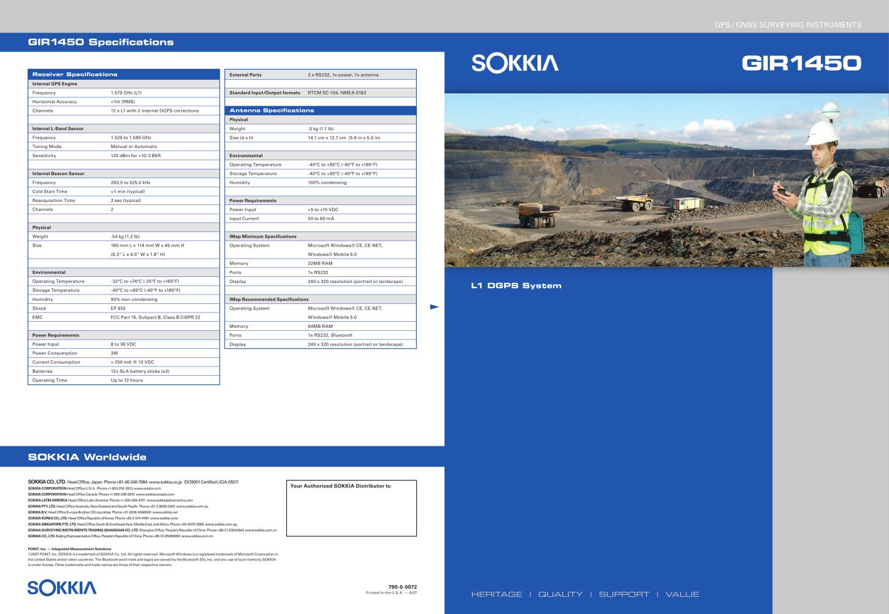Click the '.5 kg (1.1 lb)' antenna weight value
Image resolution: width=889 pixels, height=614 pixels.
320,129
